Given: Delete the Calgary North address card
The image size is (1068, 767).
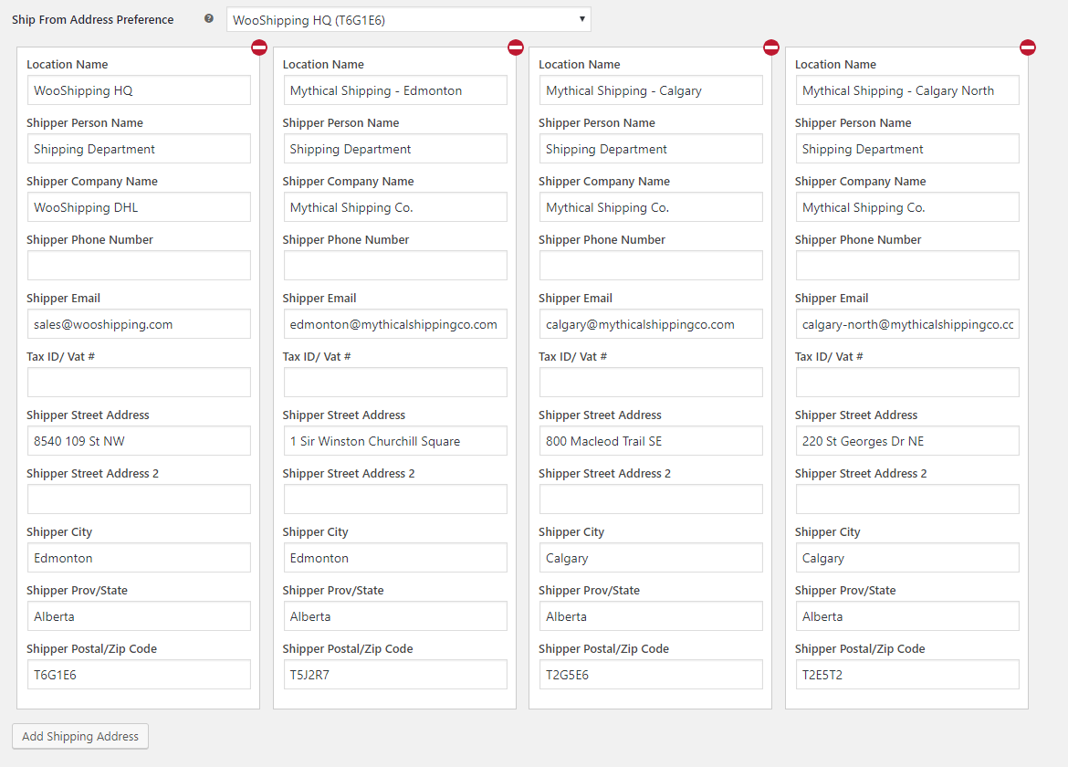Looking at the screenshot, I should click(1028, 47).
